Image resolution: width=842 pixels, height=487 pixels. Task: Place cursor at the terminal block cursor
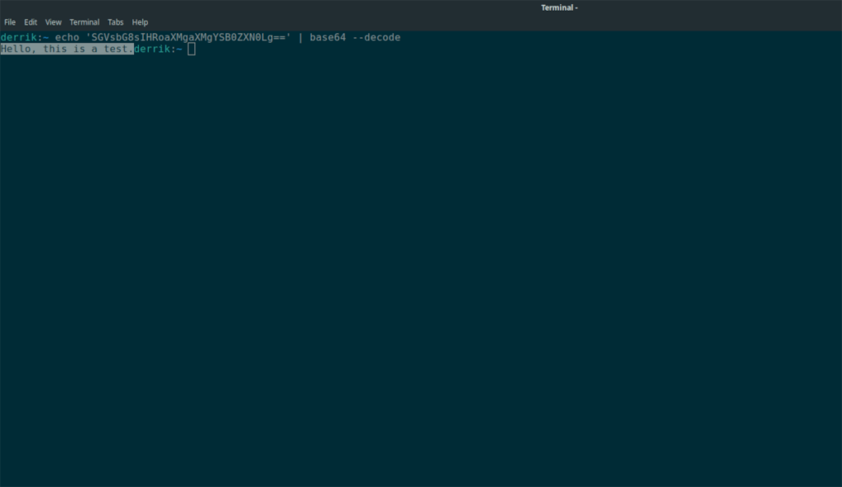coord(191,49)
